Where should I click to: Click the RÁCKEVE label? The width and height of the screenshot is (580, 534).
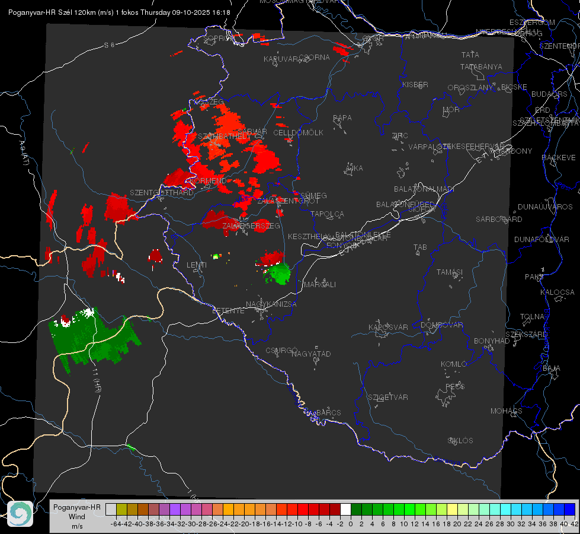pos(559,158)
